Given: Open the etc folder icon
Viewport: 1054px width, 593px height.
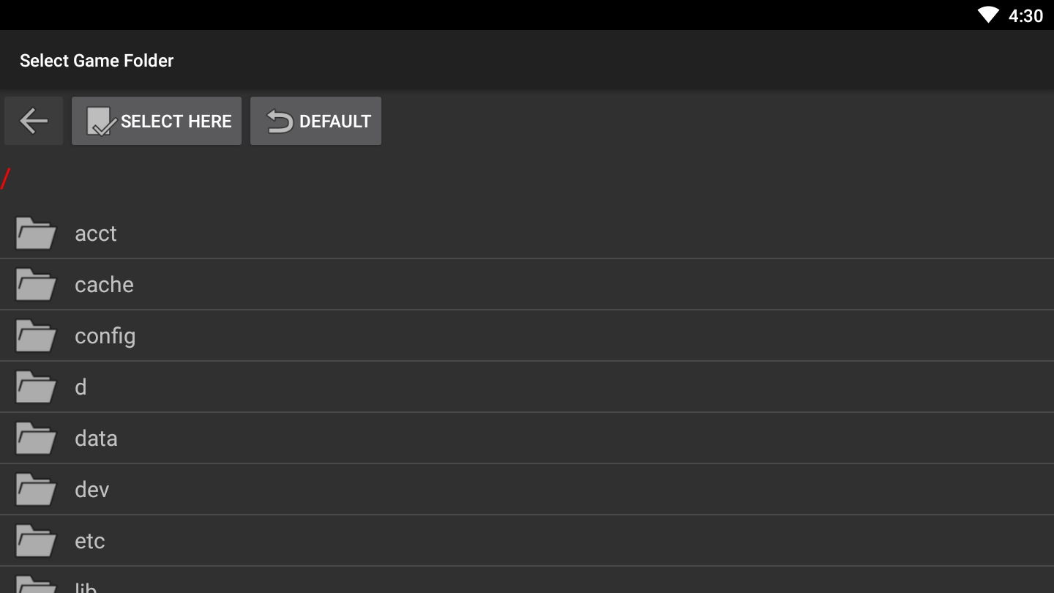Looking at the screenshot, I should tap(36, 540).
